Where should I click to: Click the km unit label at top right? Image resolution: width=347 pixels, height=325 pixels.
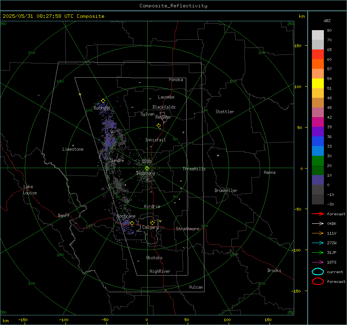pyautogui.click(x=302, y=16)
